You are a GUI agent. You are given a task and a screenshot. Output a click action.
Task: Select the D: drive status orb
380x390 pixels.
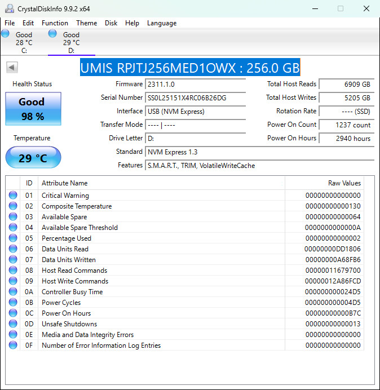(52, 33)
